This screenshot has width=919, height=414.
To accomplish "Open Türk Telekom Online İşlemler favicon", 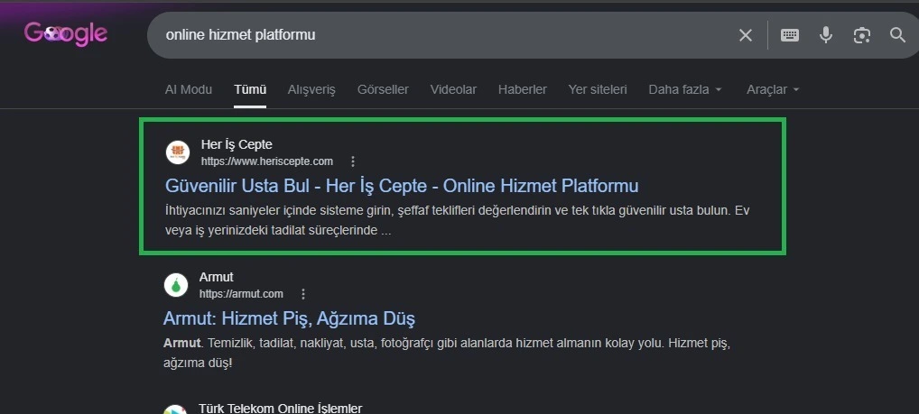I will pyautogui.click(x=176, y=409).
